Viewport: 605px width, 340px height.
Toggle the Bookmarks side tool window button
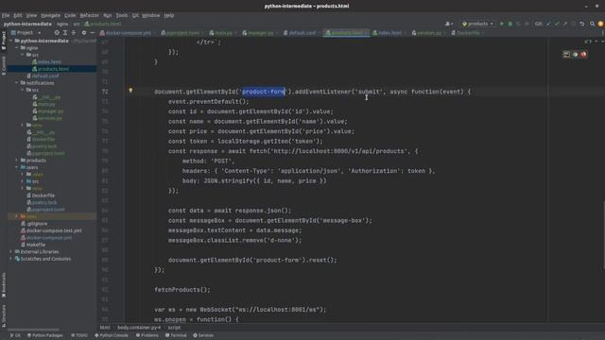(4, 285)
